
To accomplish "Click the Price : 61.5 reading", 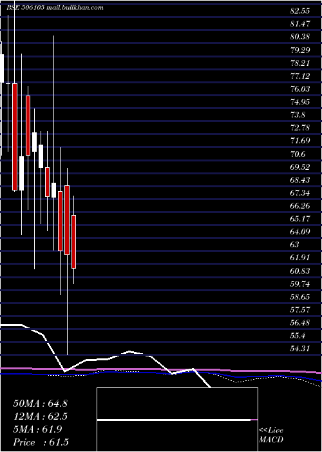I will click(41, 442).
